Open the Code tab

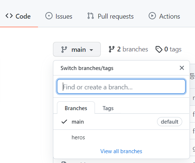coord(18,16)
